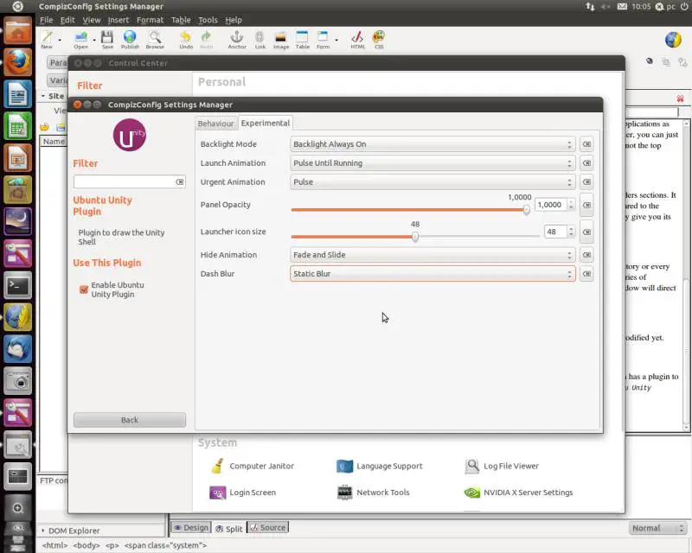Open Login Screen settings

(x=243, y=493)
